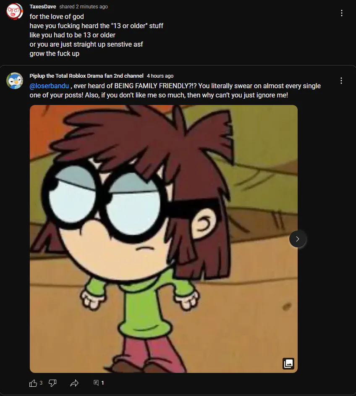This screenshot has width=356, height=396.
Task: Share the post using arrow icon
Action: coord(74,383)
